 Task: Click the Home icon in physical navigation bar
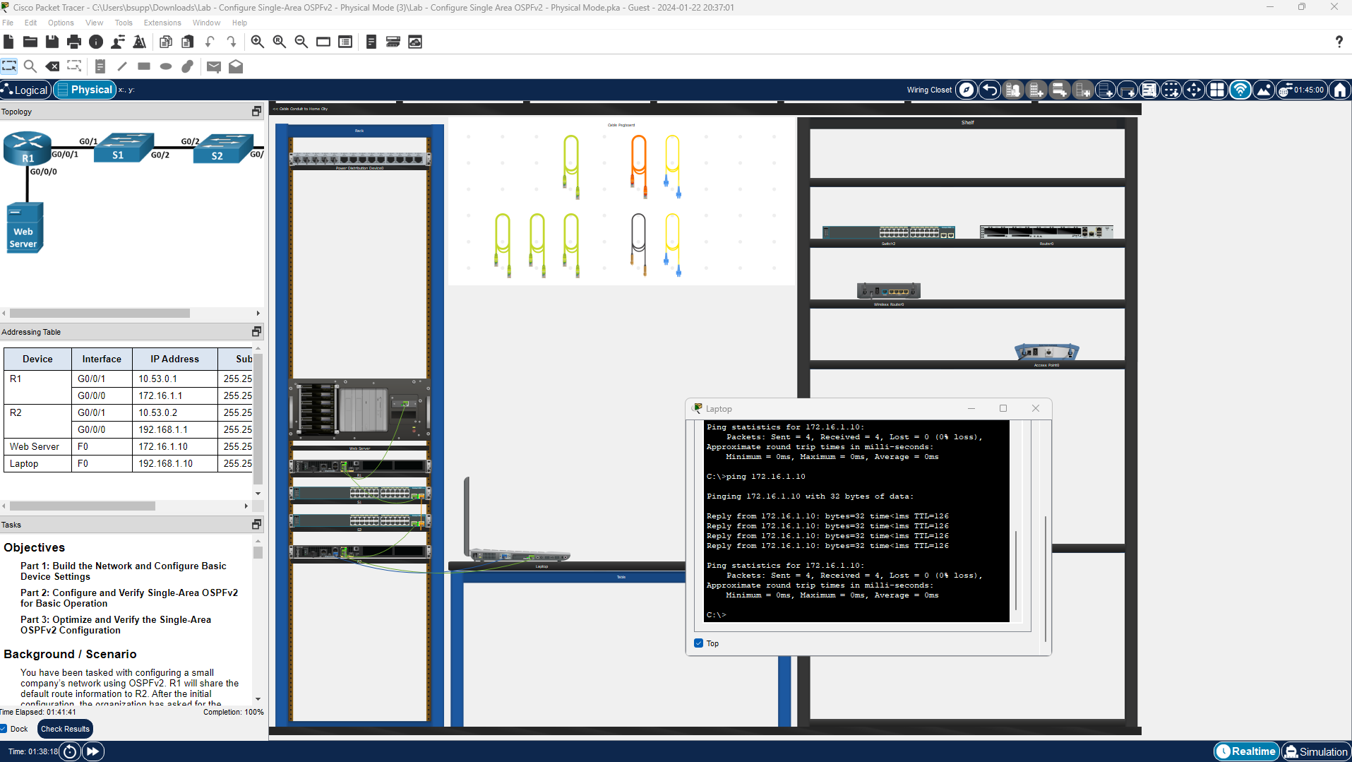point(1339,90)
